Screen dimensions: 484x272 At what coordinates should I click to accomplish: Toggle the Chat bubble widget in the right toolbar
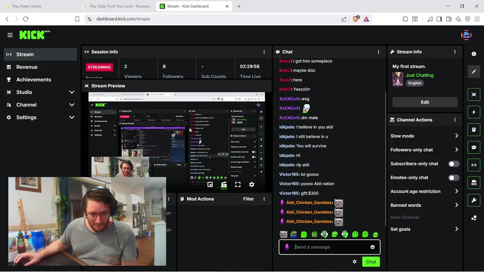point(474,147)
